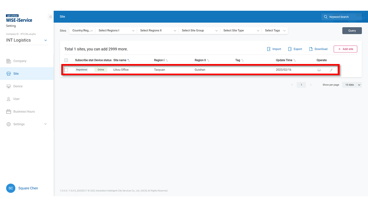Screen dimensions: 368x207
Task: Open the Select Tags dropdown
Action: point(275,31)
